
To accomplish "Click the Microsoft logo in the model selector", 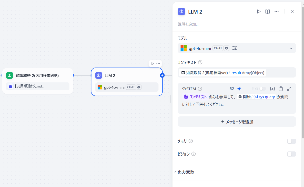I will pyautogui.click(x=184, y=48).
